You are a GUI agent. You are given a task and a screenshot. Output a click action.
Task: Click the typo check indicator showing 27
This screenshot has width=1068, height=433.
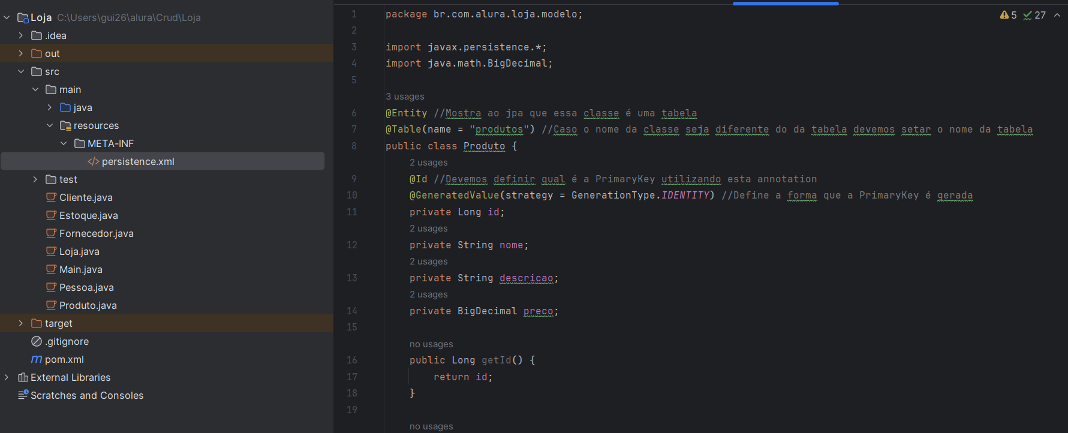[x=1034, y=15]
